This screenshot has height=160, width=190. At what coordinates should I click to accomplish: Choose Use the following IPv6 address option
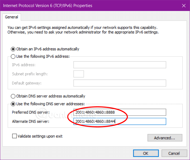13,57
